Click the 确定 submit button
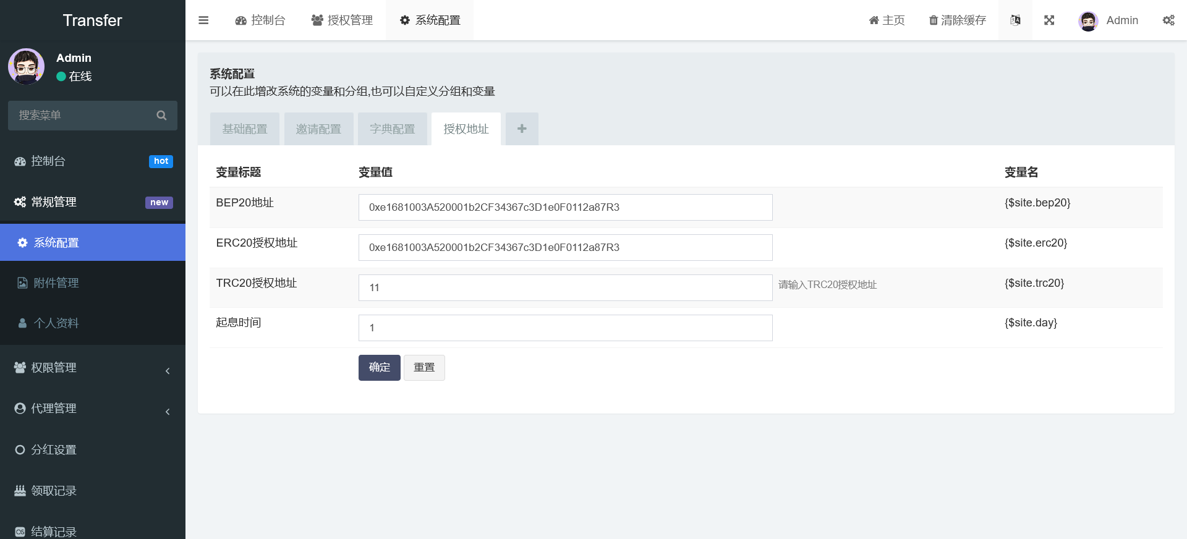 [x=379, y=368]
